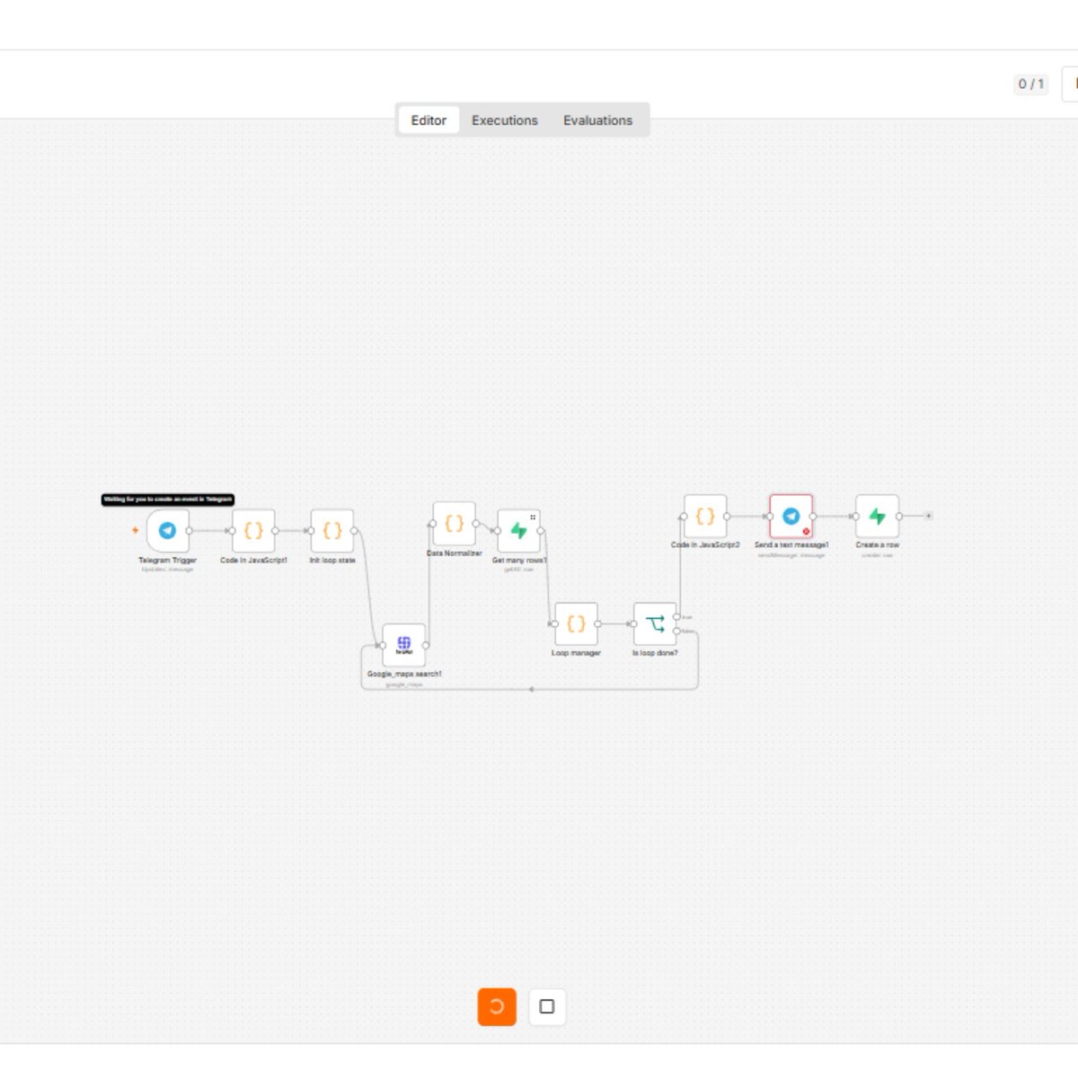Viewport: 1078px width, 1078px height.
Task: Click the 'Data Normalizer' label text
Action: point(455,553)
